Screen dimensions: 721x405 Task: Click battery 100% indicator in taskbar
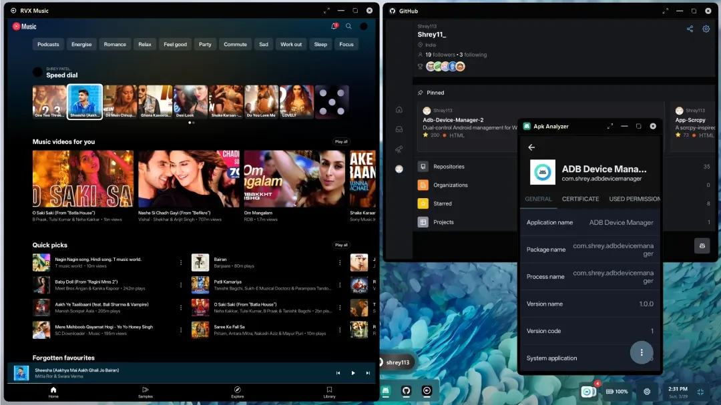click(x=617, y=392)
